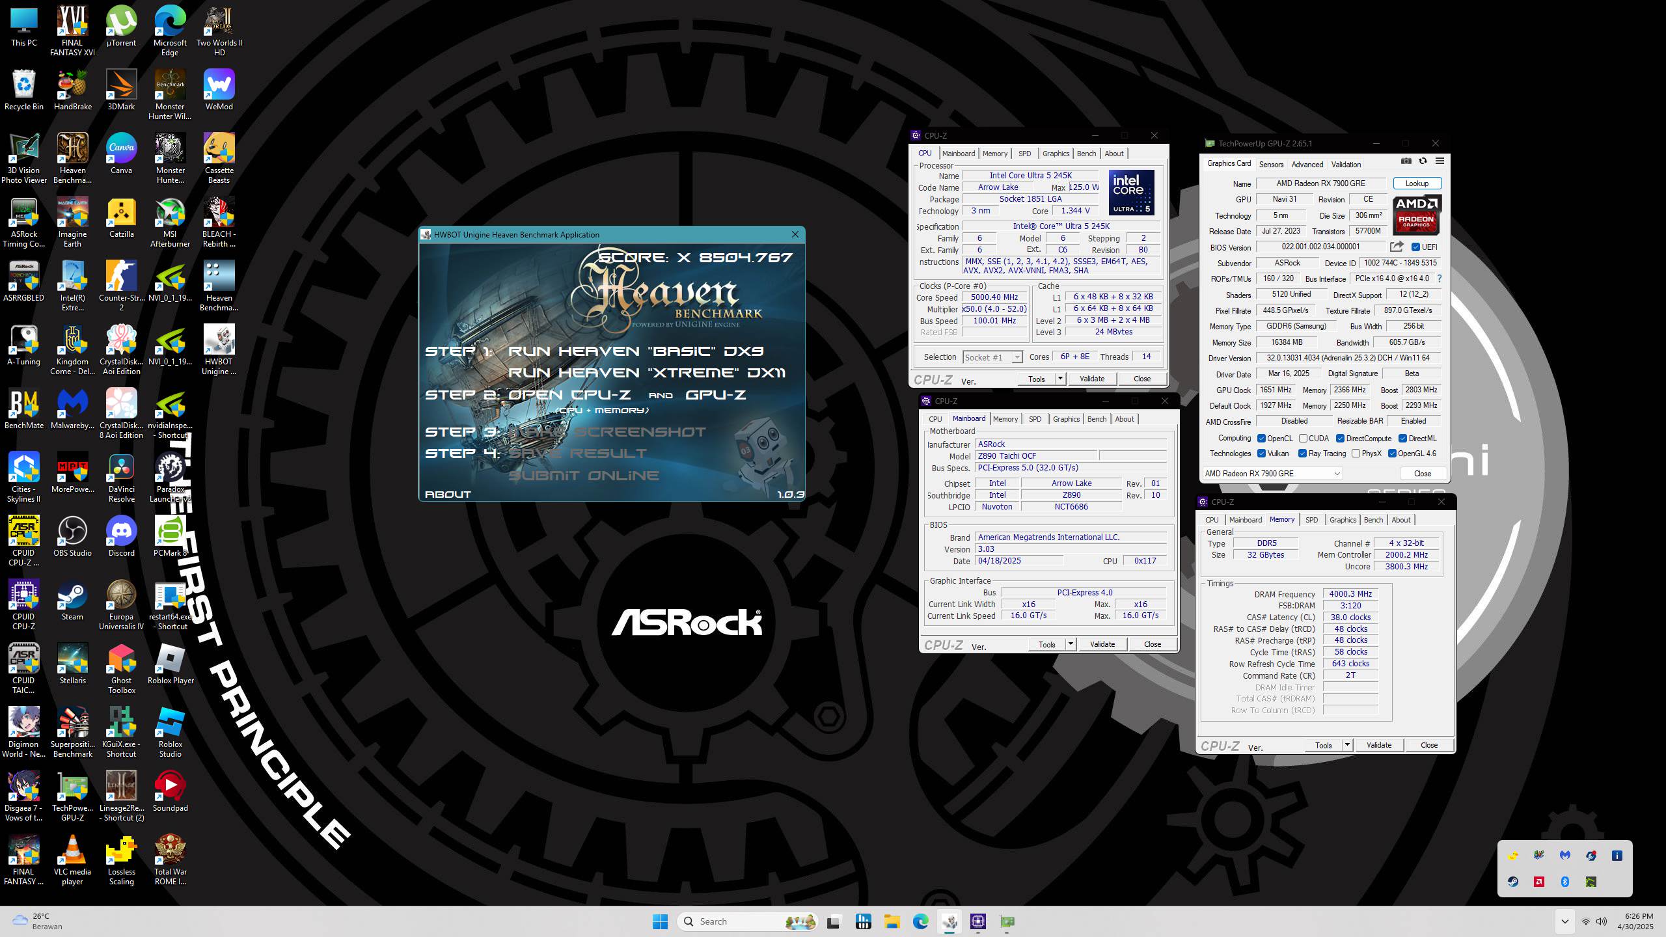The height and width of the screenshot is (937, 1666).
Task: Switch to Sensors tab in GPU-Z
Action: [1271, 165]
